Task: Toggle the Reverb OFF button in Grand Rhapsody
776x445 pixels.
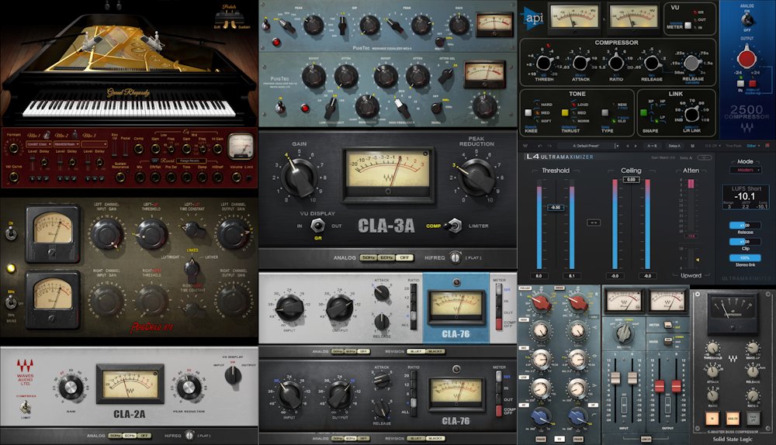Action: [155, 160]
